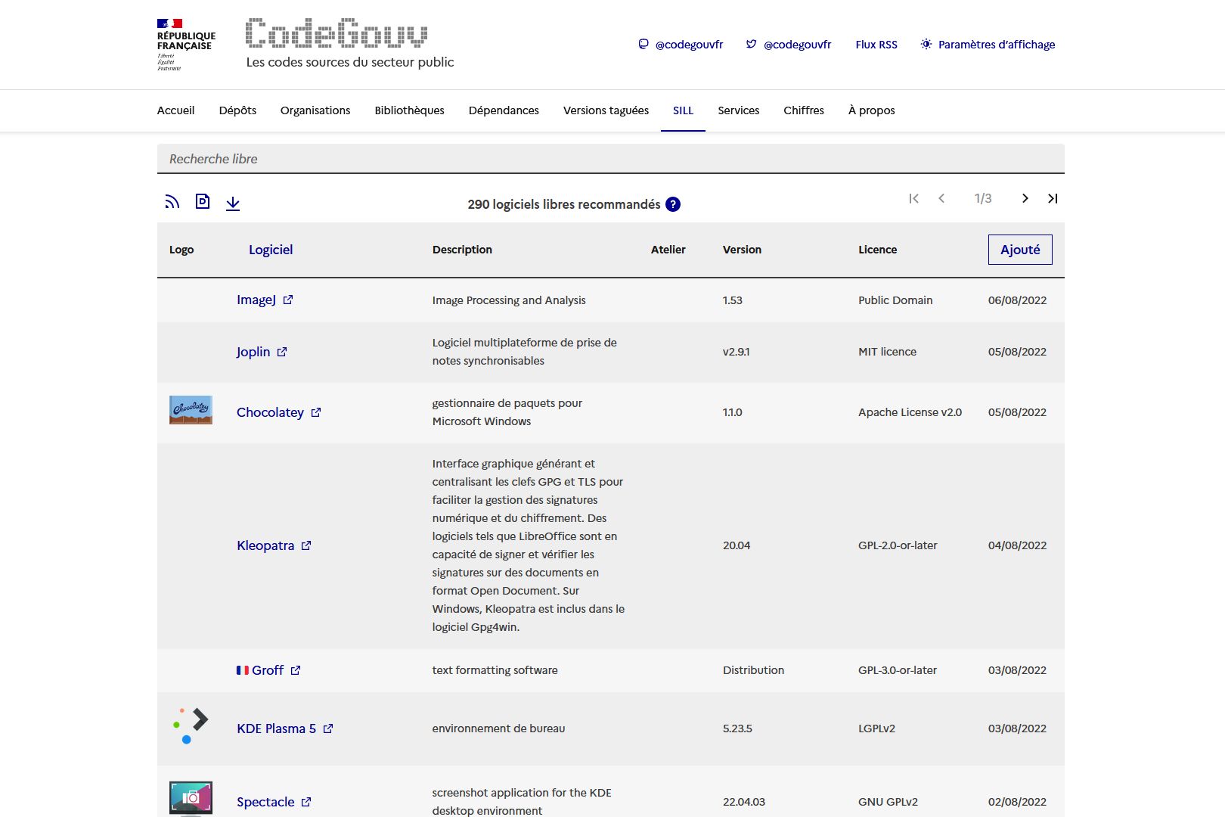Sort by Ajouté date button
The image size is (1225, 817).
1020,250
